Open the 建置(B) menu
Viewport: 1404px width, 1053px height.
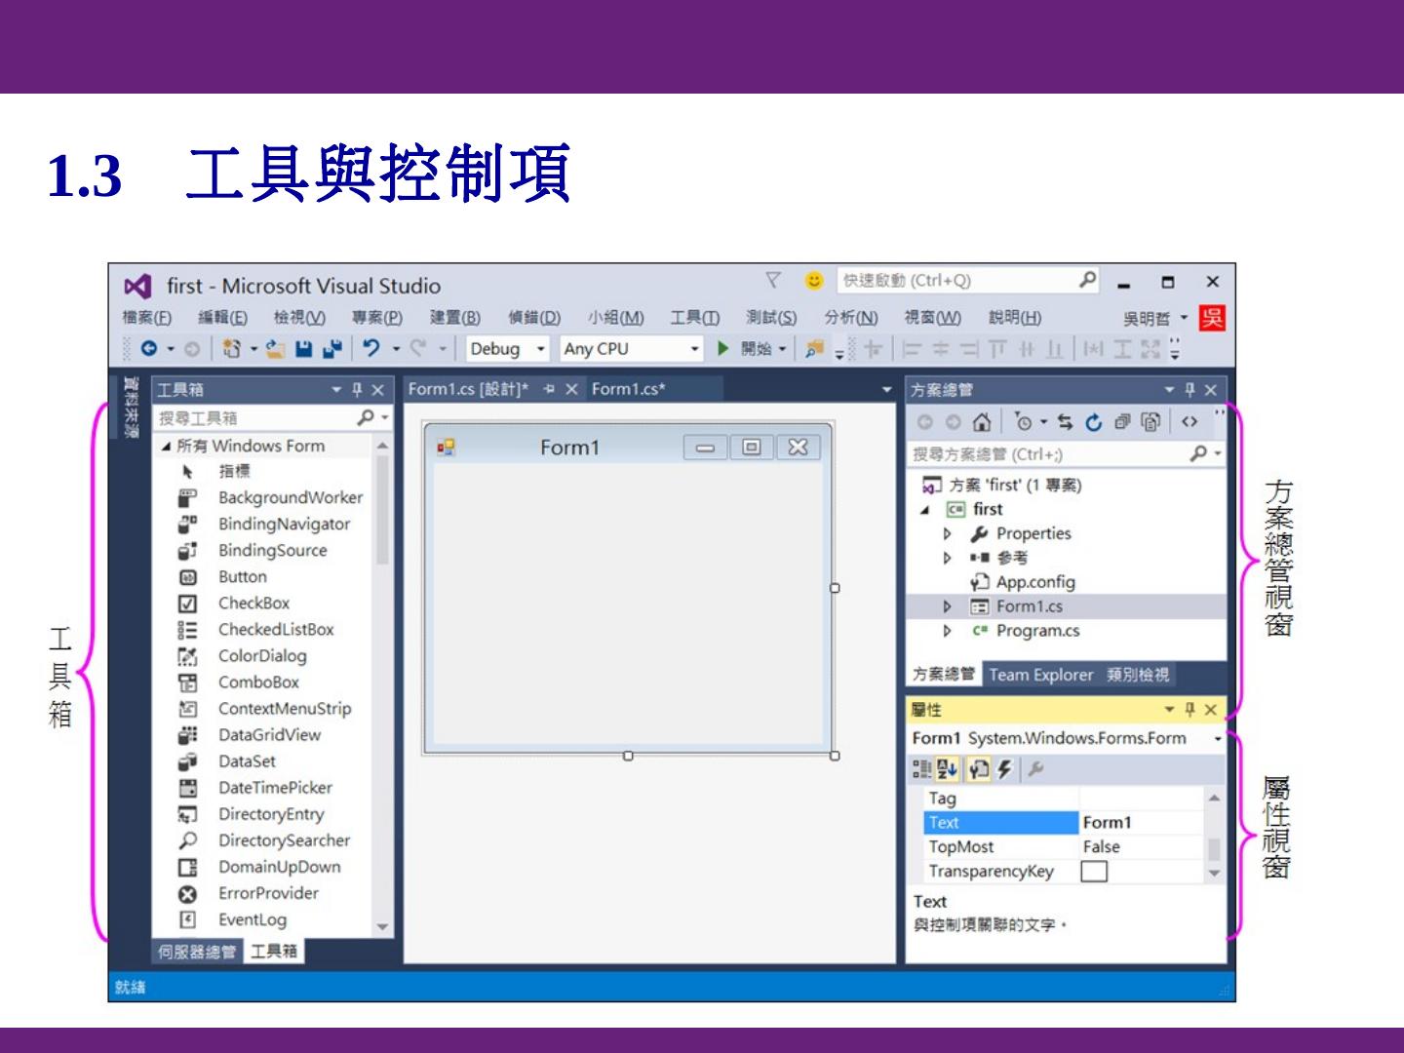[455, 318]
